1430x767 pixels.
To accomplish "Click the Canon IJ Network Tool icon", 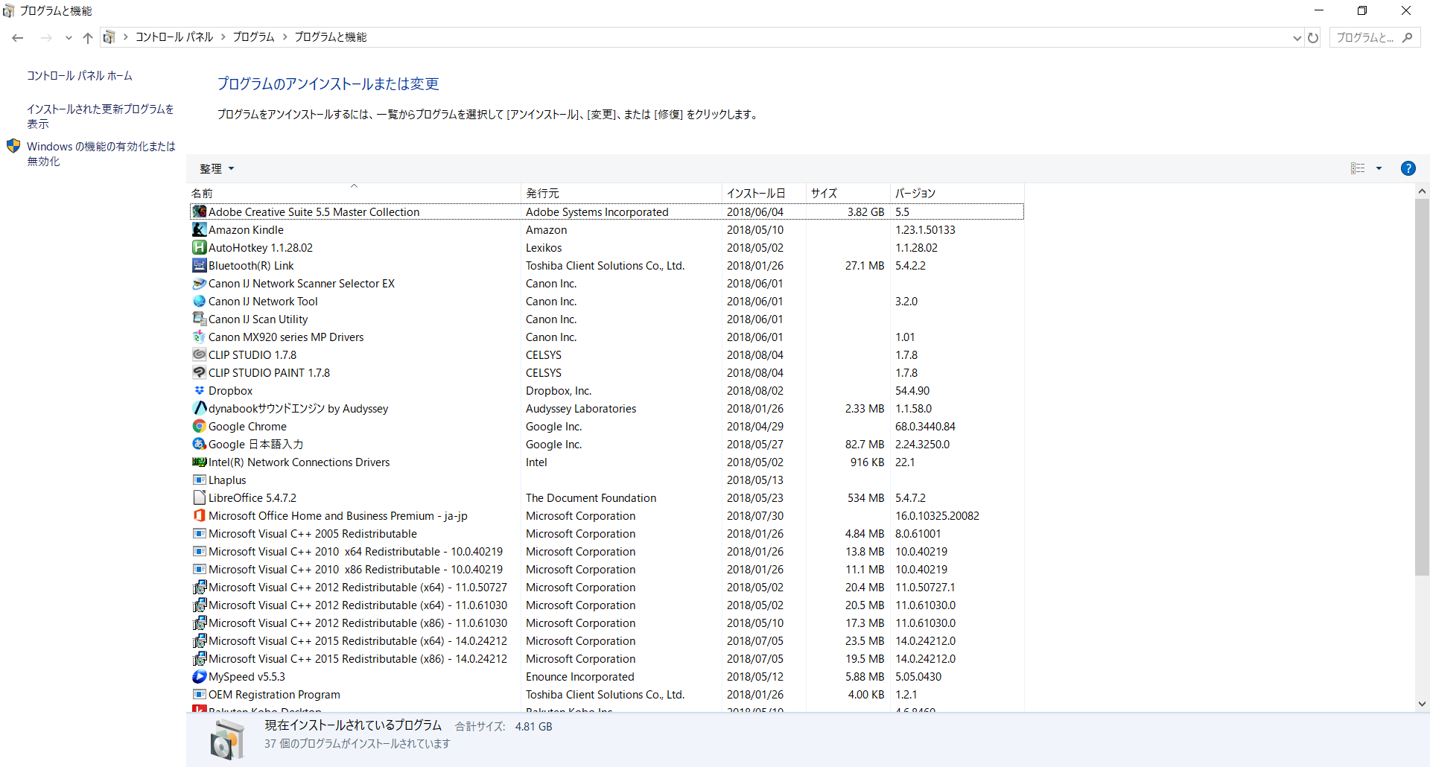I will (x=199, y=302).
